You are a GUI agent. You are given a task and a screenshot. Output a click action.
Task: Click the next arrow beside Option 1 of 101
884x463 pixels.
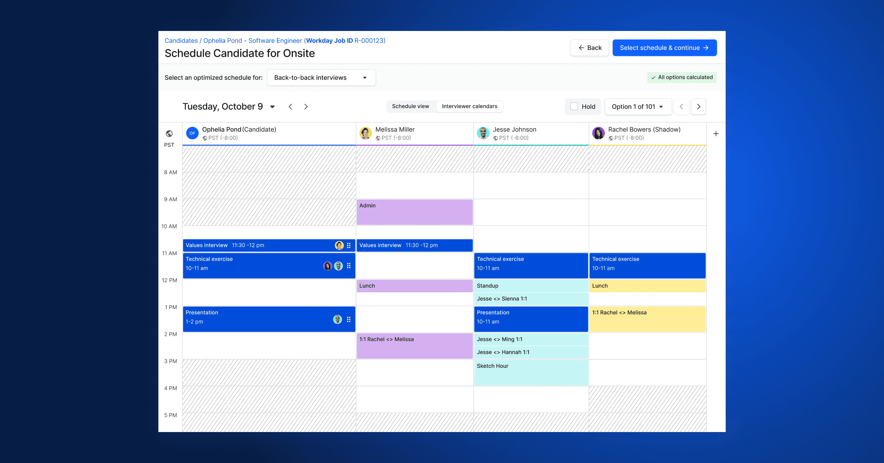[698, 107]
